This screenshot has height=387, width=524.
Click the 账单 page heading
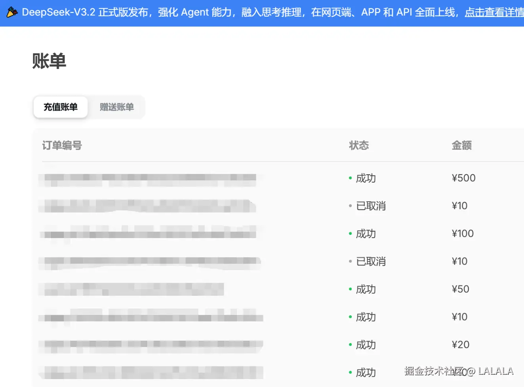point(49,61)
